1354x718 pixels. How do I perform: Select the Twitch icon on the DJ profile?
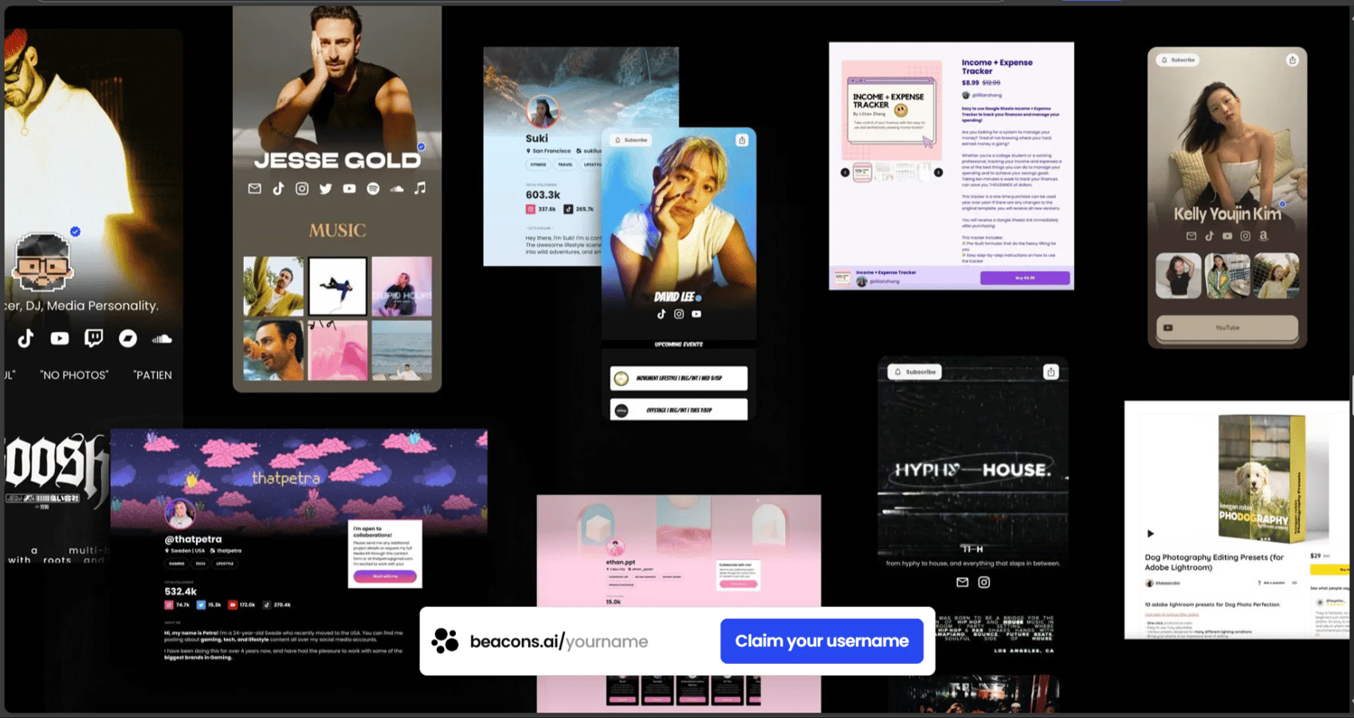click(x=92, y=338)
